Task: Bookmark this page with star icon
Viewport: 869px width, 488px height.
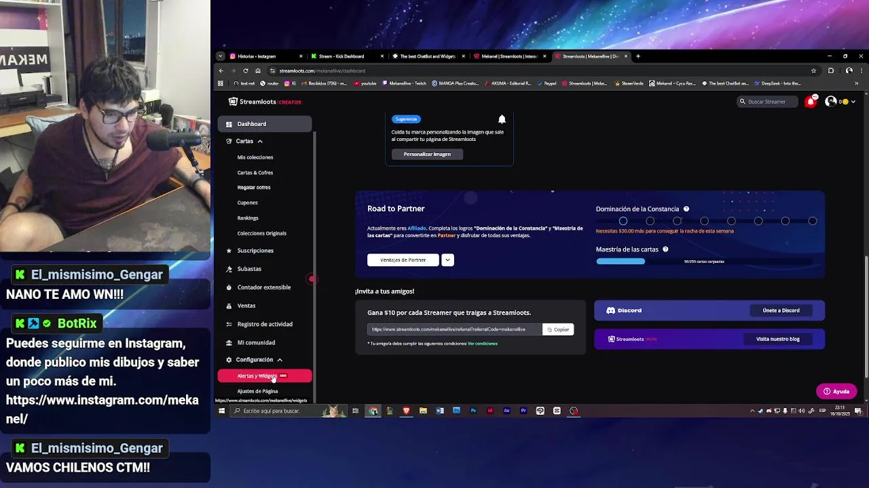Action: click(813, 70)
